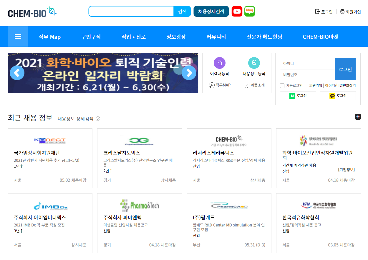This screenshot has width=368, height=260.
Task: Click 회원가입 link under the login form
Action: pyautogui.click(x=316, y=86)
